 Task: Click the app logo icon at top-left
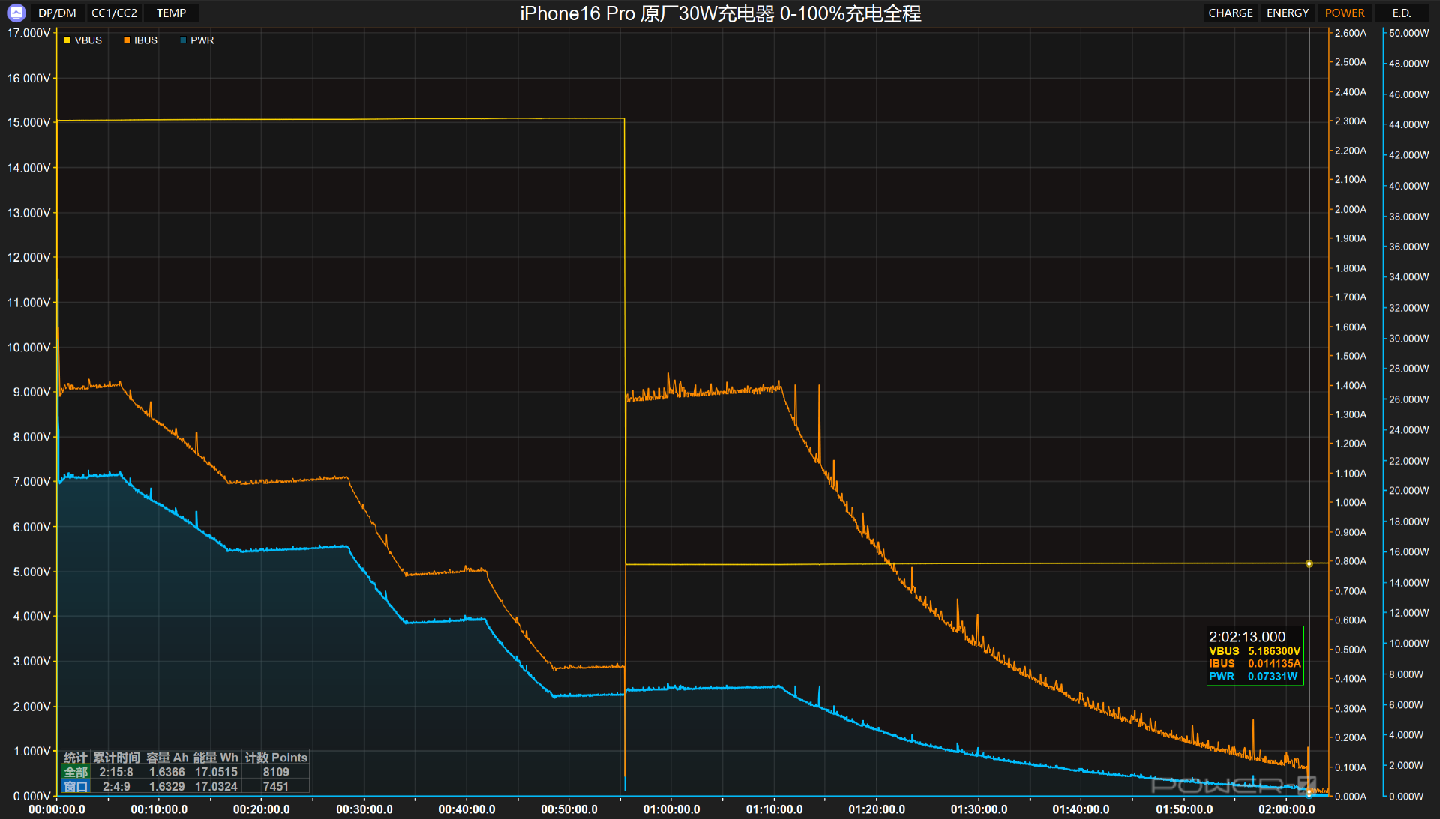pos(16,13)
